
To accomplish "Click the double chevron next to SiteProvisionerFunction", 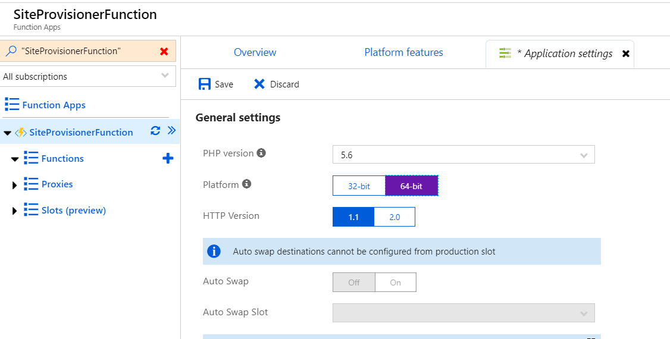I will point(172,131).
